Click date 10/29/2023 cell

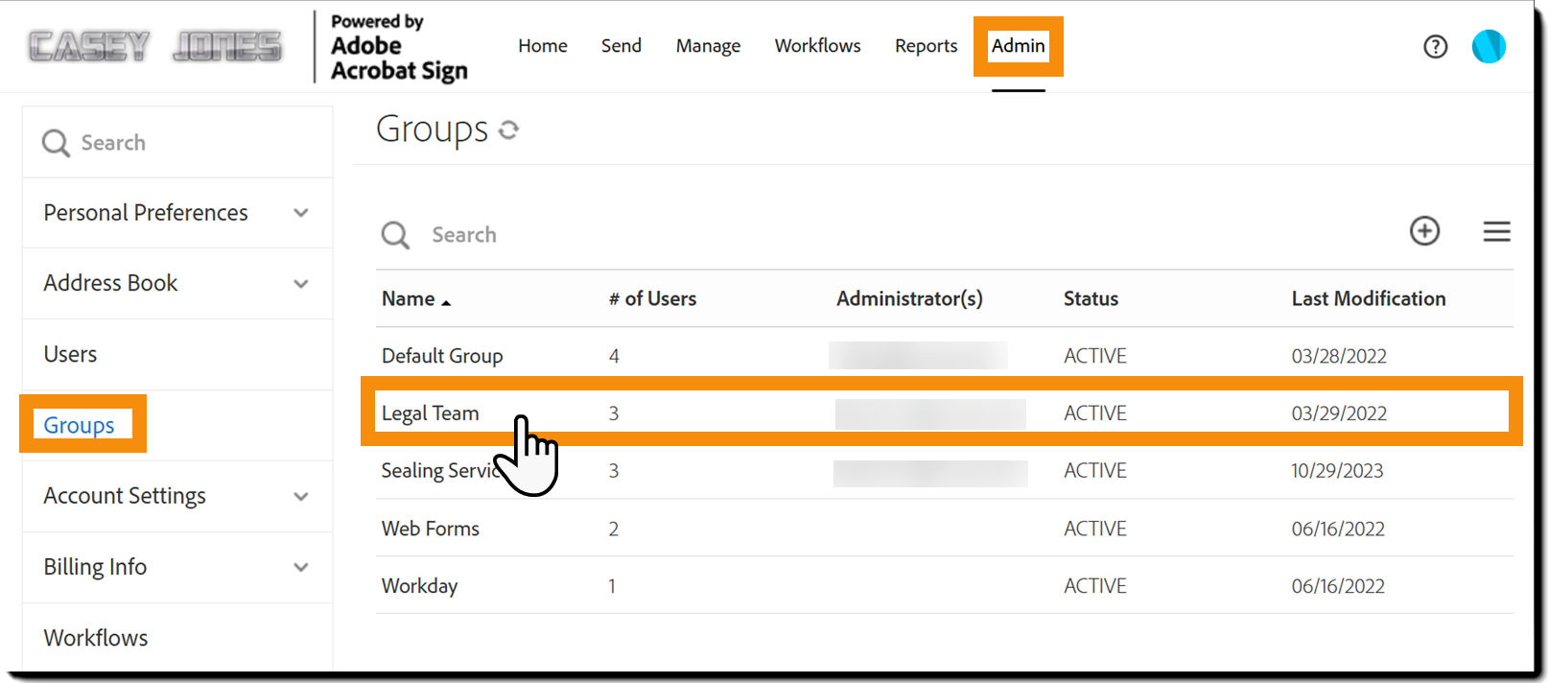(1337, 471)
